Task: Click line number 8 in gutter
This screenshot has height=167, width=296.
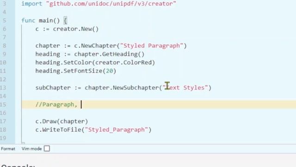Action: [x=5, y=46]
